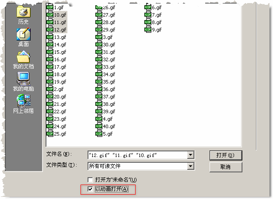Open Network Neighborhood (网上邻居) shortcut
The height and width of the screenshot is (199, 273).
(24, 104)
